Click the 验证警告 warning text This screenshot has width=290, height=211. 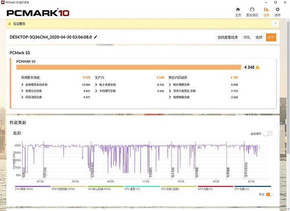(19, 24)
